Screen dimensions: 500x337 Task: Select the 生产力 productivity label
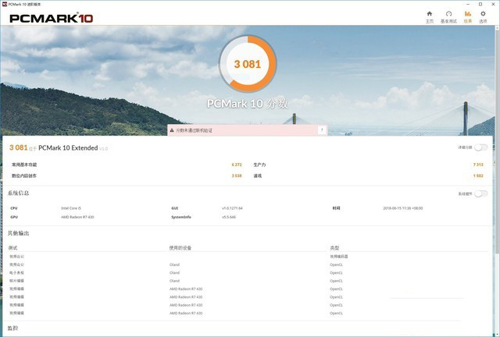pyautogui.click(x=259, y=165)
